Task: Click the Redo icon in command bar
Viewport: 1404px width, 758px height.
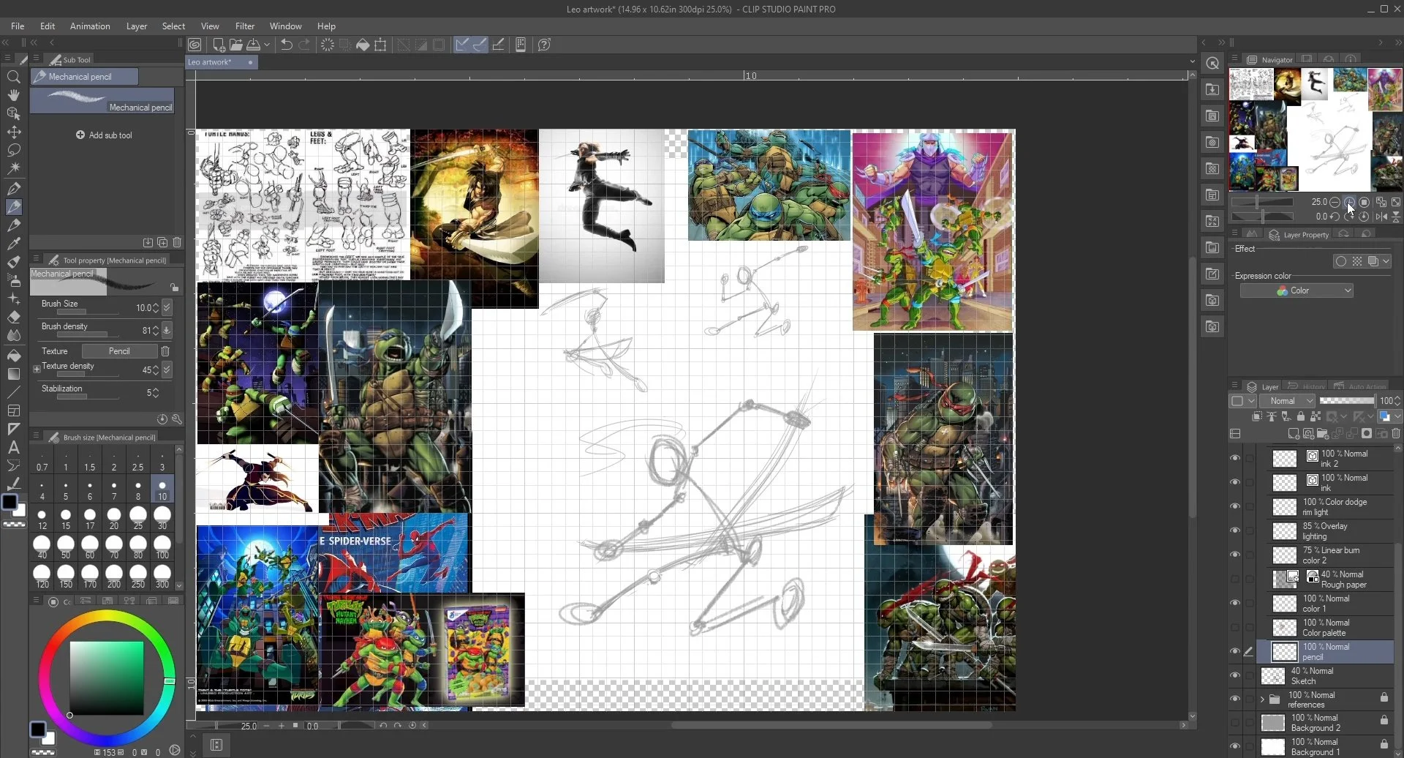Action: click(304, 45)
